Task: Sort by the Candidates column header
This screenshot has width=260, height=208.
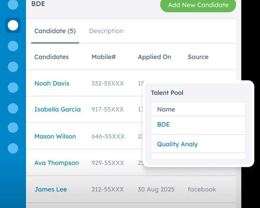Action: click(x=52, y=57)
